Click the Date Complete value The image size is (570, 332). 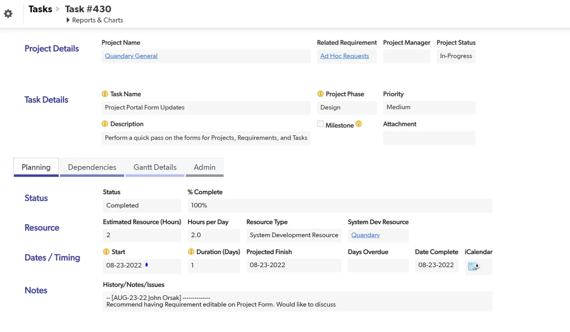point(436,265)
